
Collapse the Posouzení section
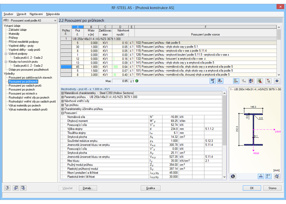(62, 113)
